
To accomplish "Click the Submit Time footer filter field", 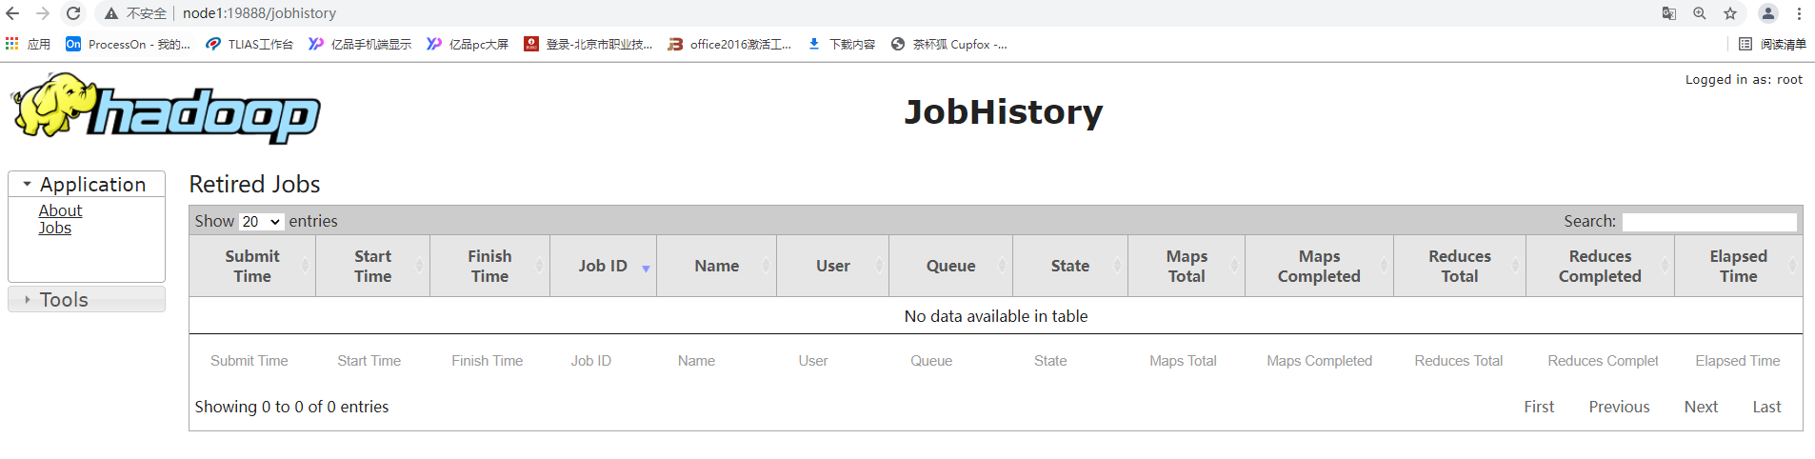I will coord(252,361).
